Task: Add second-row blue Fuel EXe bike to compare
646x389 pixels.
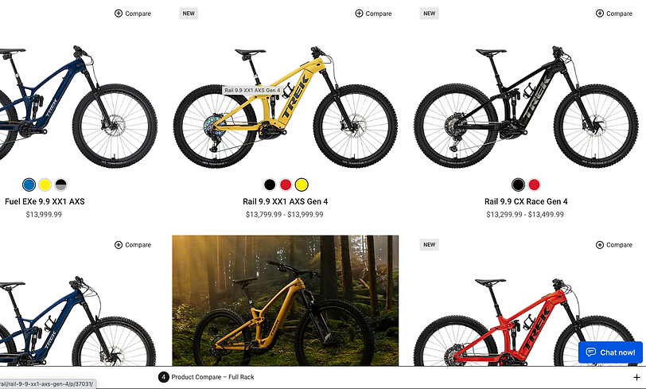Action: [133, 245]
